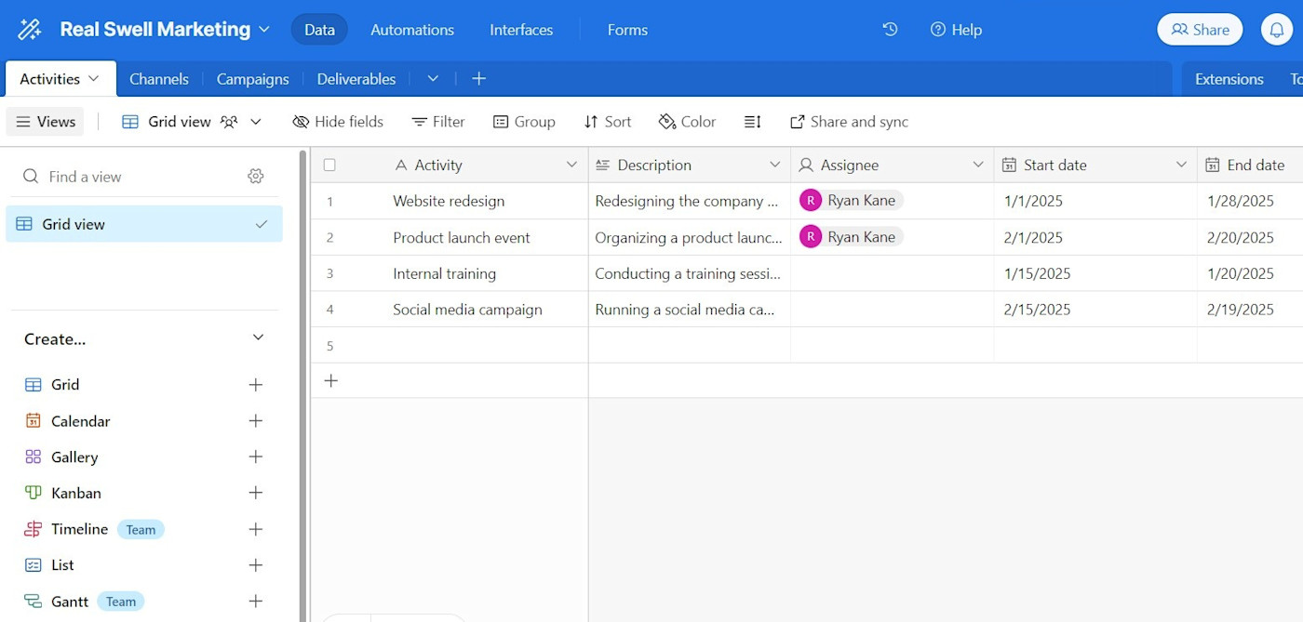
Task: Toggle Hide fields option
Action: 338,122
